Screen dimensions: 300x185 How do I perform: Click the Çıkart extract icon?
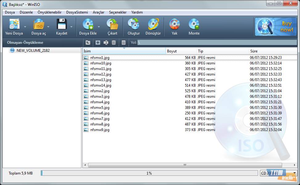(x=112, y=25)
